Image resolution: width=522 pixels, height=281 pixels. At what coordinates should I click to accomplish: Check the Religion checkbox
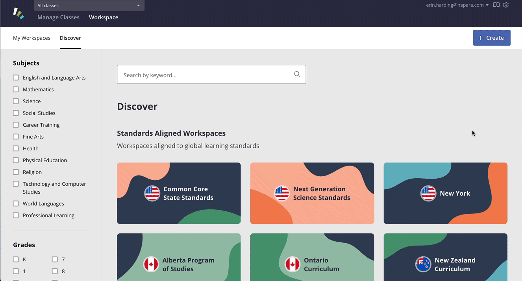[x=16, y=172]
